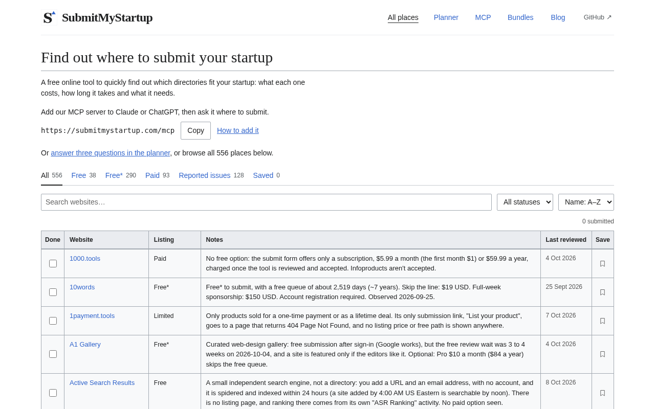
Task: Open the A1 Gallery website link
Action: [85, 345]
